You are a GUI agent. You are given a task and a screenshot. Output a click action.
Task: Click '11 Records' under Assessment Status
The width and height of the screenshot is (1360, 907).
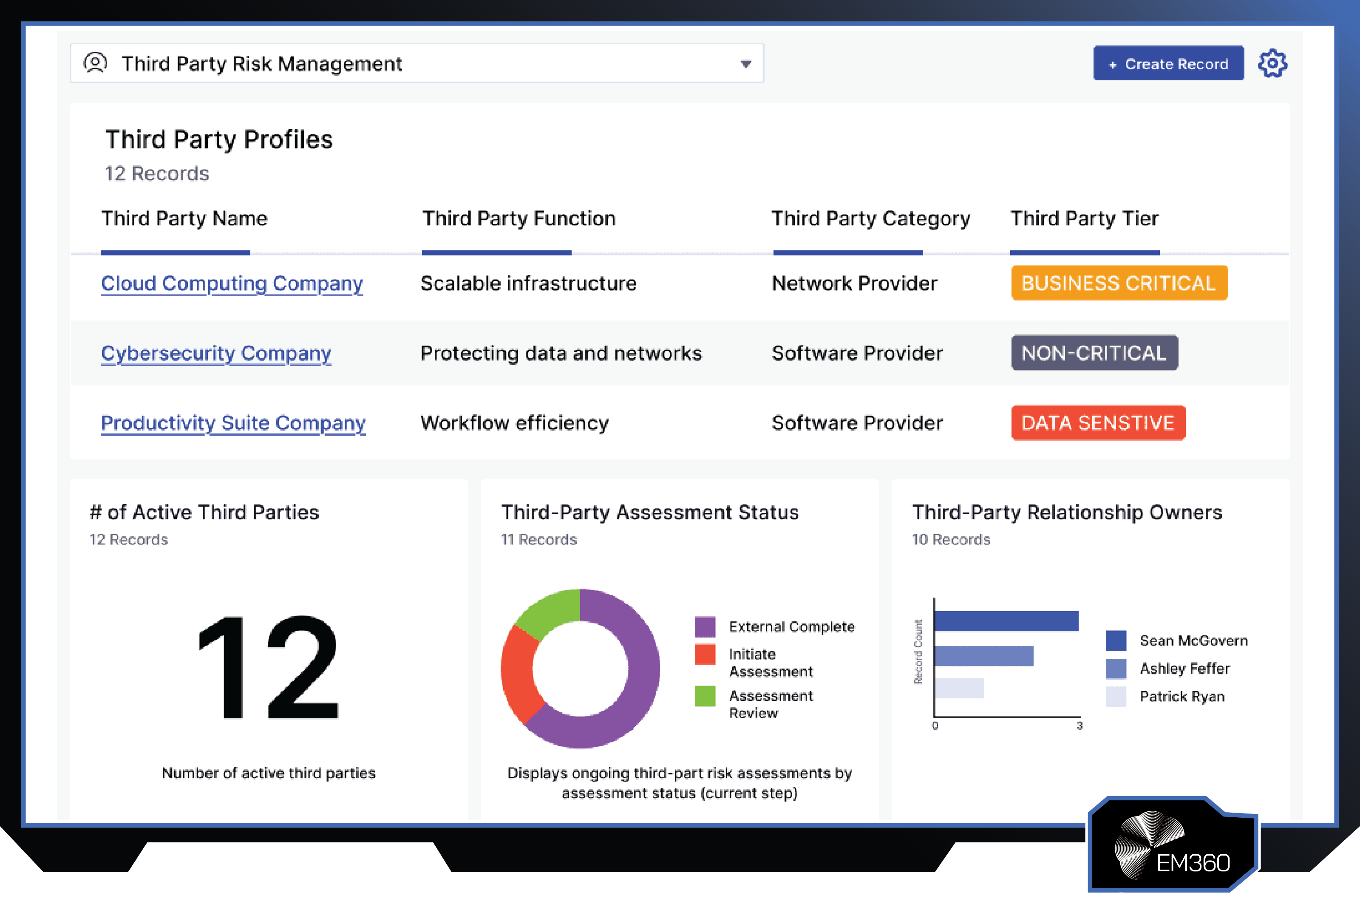538,540
